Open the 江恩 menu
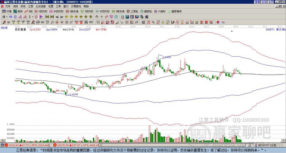The width and height of the screenshot is (286, 153). coord(30,6)
